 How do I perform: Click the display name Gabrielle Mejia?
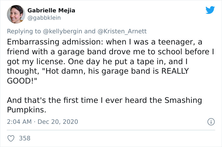pyautogui.click(x=51, y=10)
